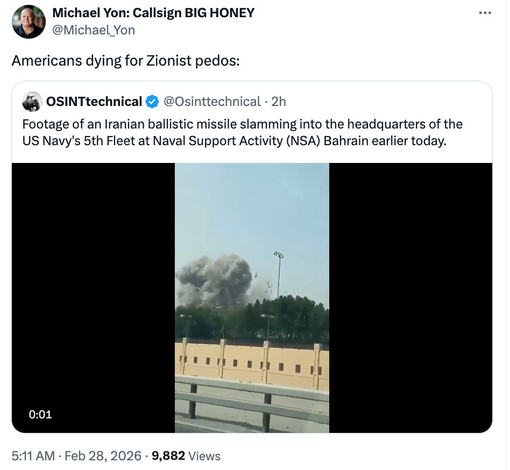Click the OSINTtechnical display name
Image resolution: width=510 pixels, height=470 pixels.
coord(94,101)
